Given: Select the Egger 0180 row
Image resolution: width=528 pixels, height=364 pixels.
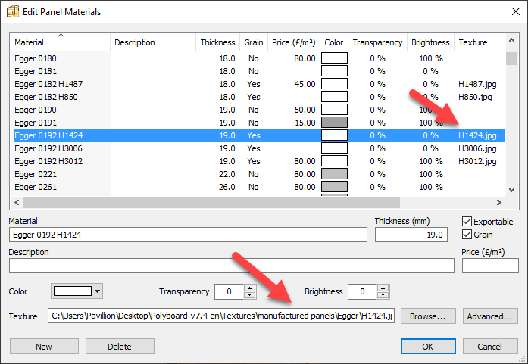Looking at the screenshot, I should (259, 58).
